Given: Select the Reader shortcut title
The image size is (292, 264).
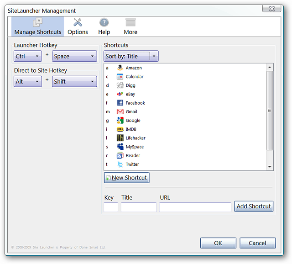Looking at the screenshot, I should point(133,155).
